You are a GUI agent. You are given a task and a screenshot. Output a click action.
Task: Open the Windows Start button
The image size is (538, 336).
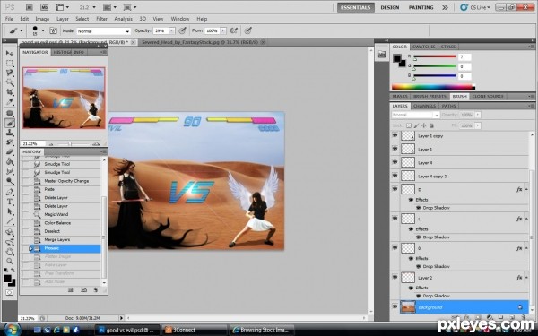[12, 330]
